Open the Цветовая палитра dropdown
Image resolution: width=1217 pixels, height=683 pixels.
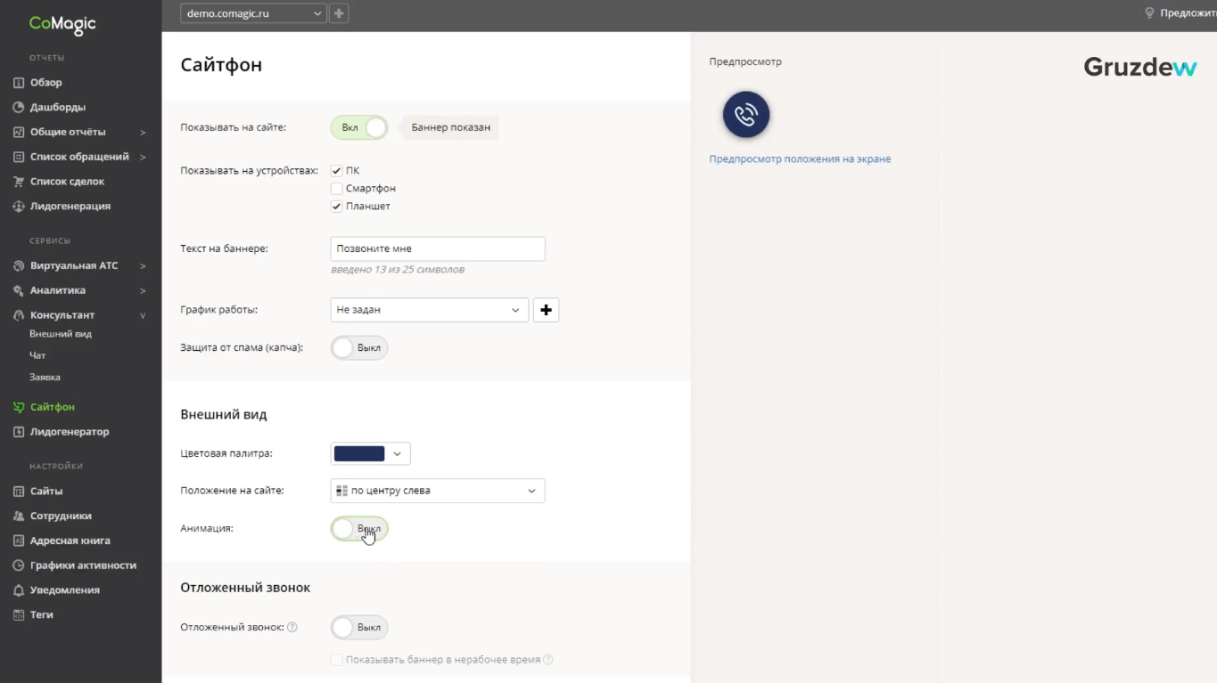click(371, 454)
